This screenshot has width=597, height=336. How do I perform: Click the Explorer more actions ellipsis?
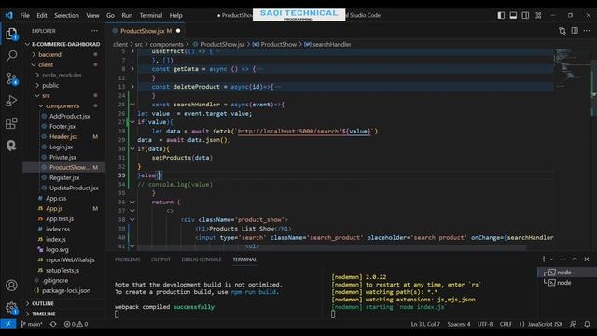(94, 31)
